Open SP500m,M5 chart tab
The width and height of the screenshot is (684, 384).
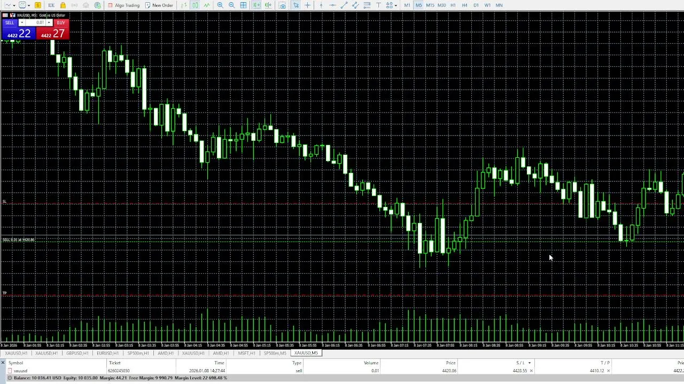pyautogui.click(x=275, y=353)
